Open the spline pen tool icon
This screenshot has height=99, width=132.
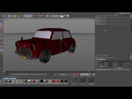tap(50, 16)
